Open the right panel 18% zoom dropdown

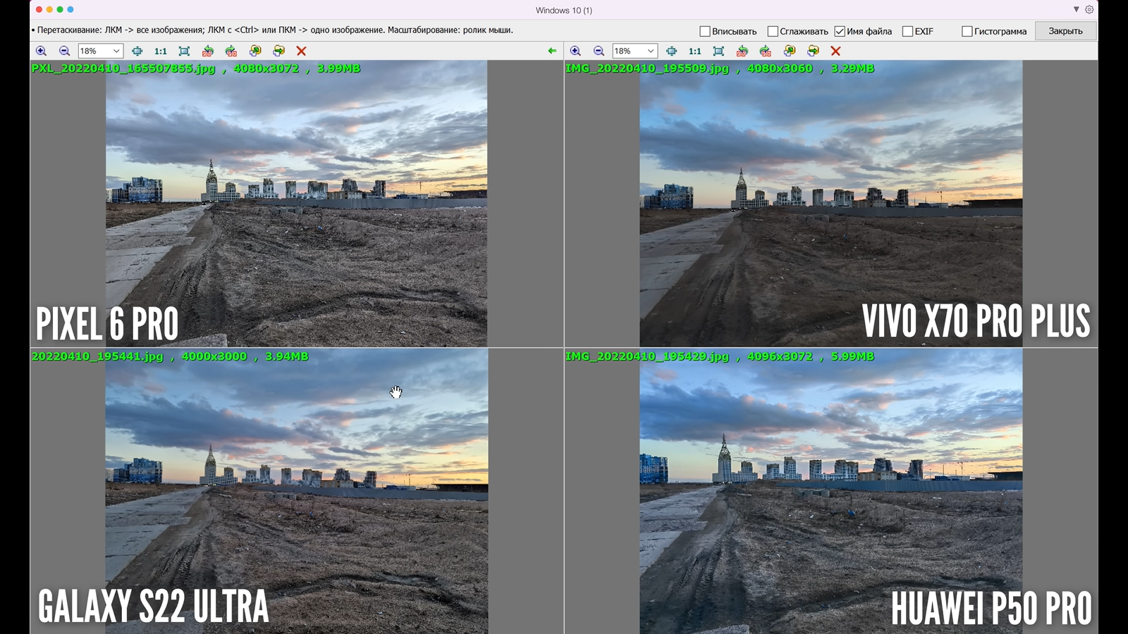click(650, 51)
